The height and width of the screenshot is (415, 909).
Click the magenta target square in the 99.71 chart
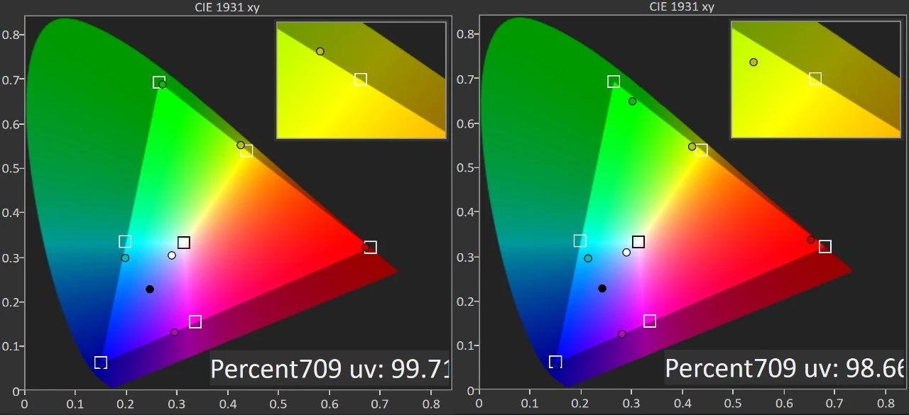195,322
